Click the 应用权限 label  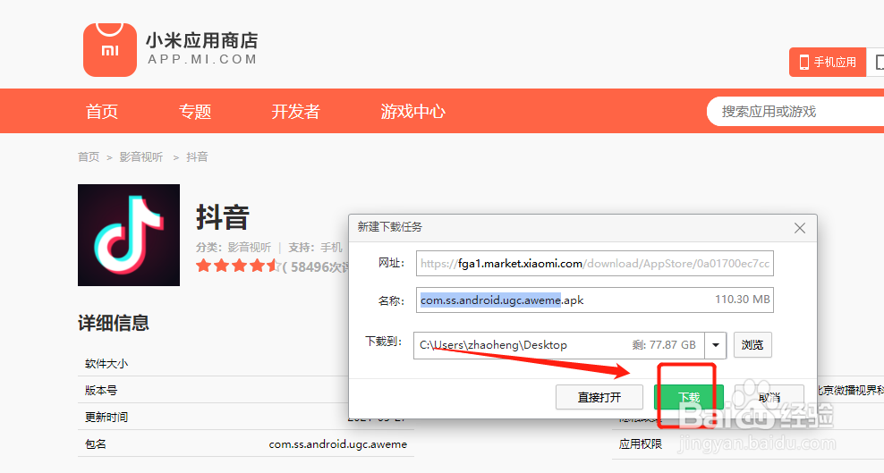click(x=641, y=444)
